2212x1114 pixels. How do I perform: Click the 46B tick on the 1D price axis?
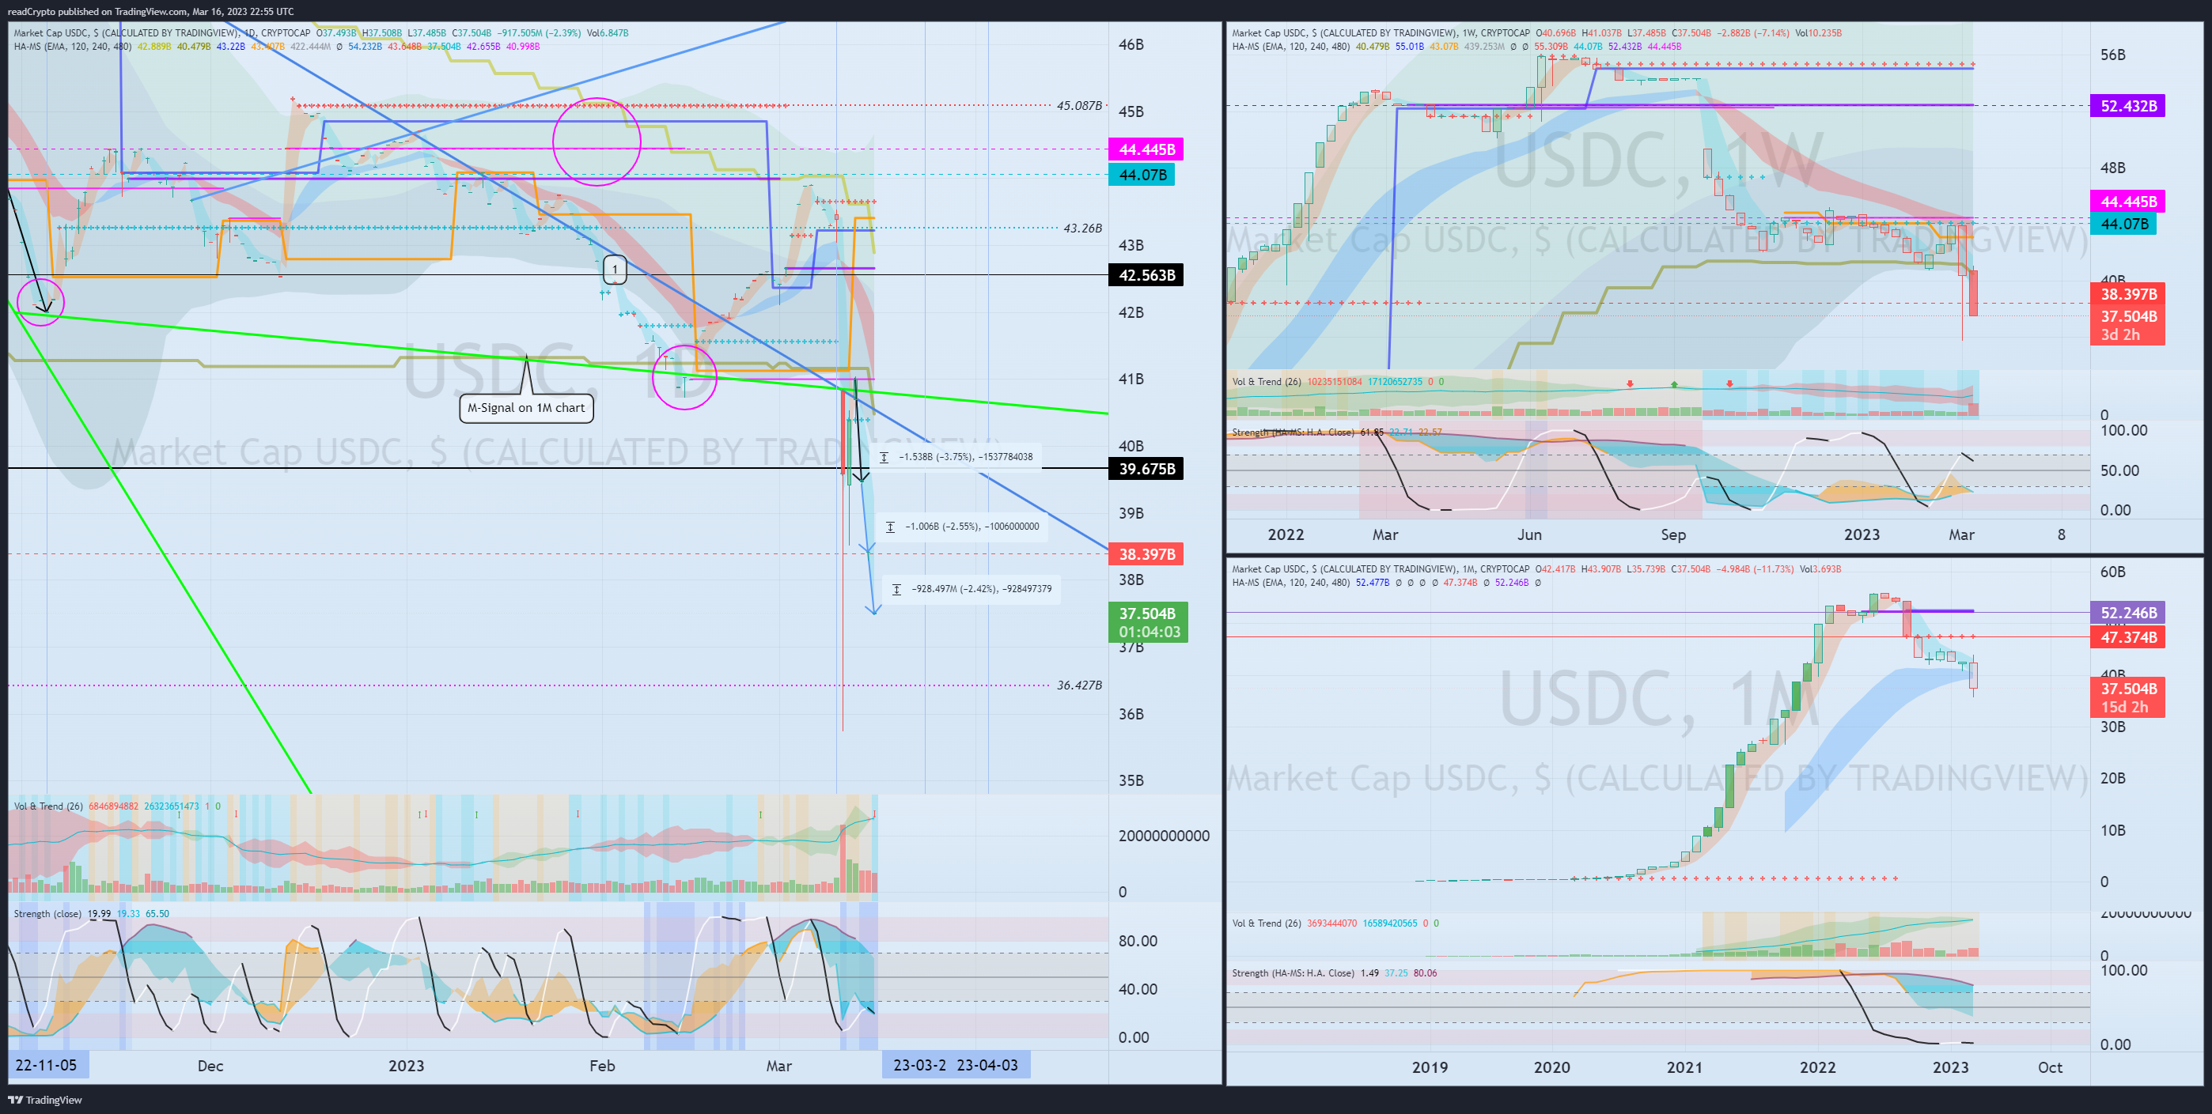tap(1131, 44)
